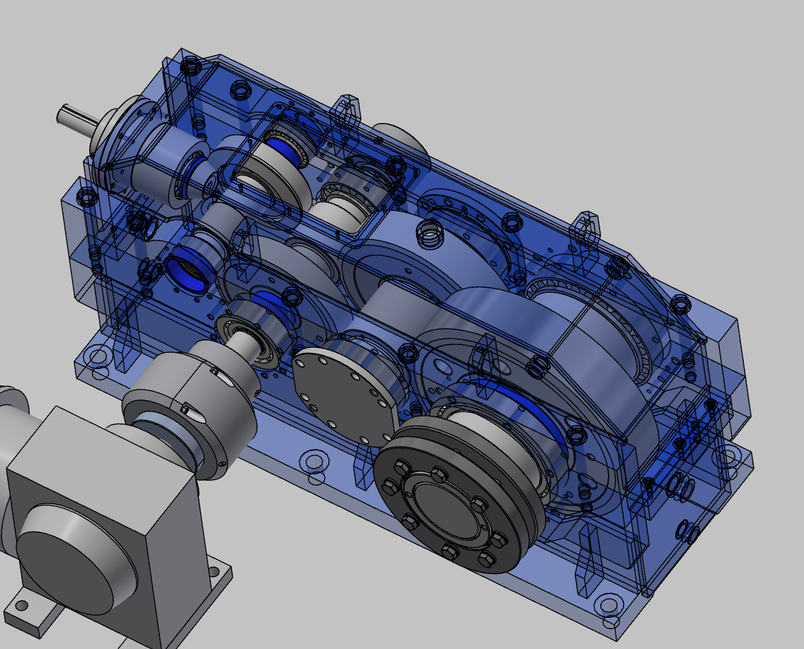Viewport: 804px width, 649px height.
Task: Click the foundation bolt hole on the base flange
Action: (x=608, y=604)
